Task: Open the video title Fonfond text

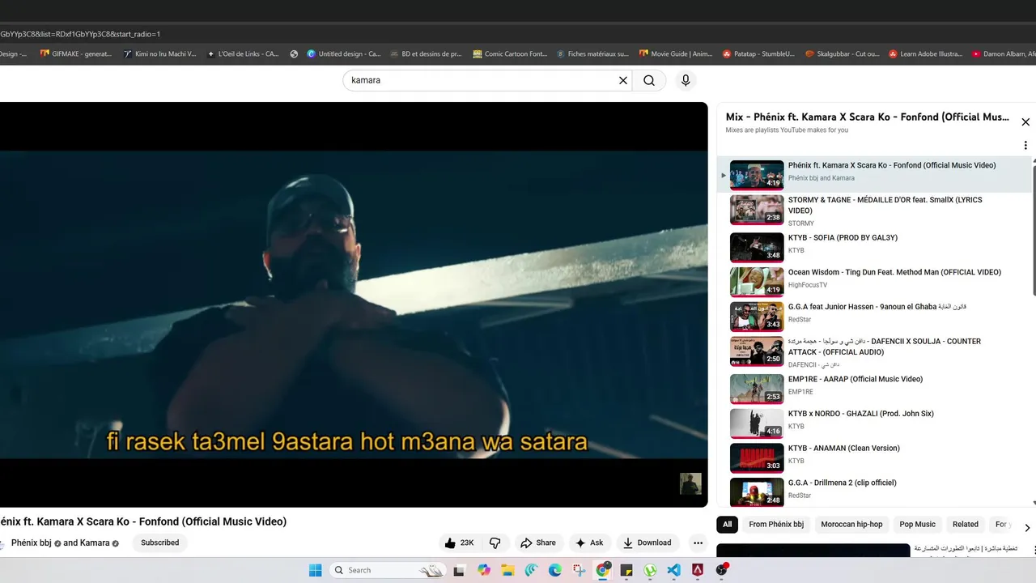Action: coord(143,521)
